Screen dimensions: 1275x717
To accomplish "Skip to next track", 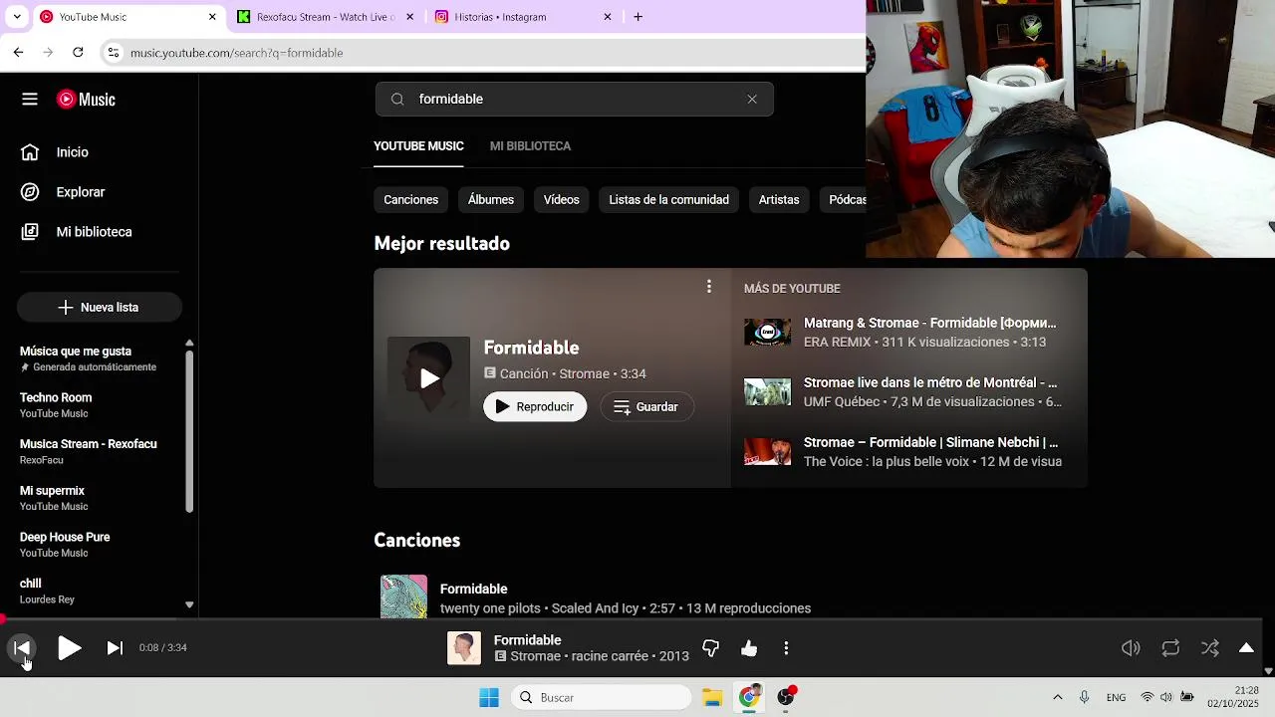I will coord(115,648).
